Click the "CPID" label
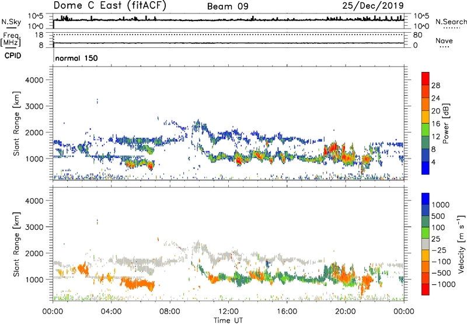The height and width of the screenshot is (324, 467). tap(13, 56)
